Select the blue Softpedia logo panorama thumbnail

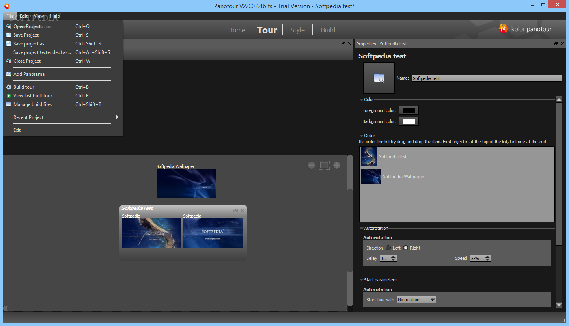213,233
